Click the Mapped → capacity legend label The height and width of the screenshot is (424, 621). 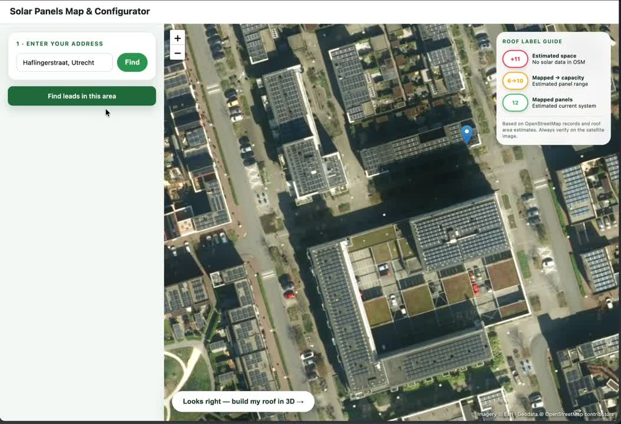pyautogui.click(x=558, y=78)
